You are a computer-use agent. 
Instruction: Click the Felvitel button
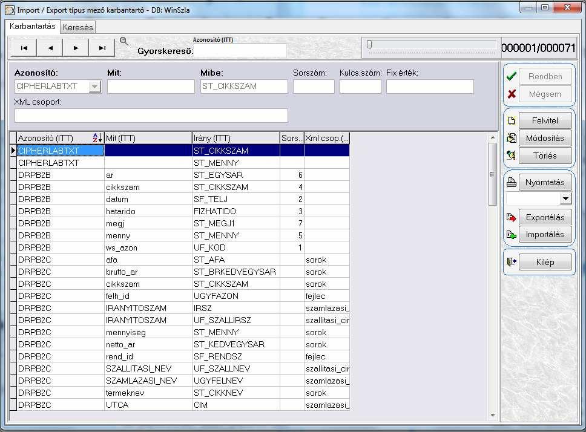pos(545,120)
